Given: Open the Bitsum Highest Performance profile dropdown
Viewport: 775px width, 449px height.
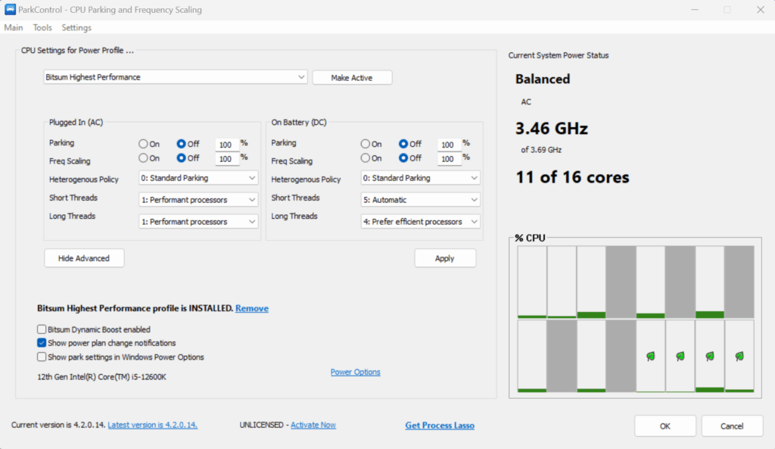Looking at the screenshot, I should tap(301, 76).
